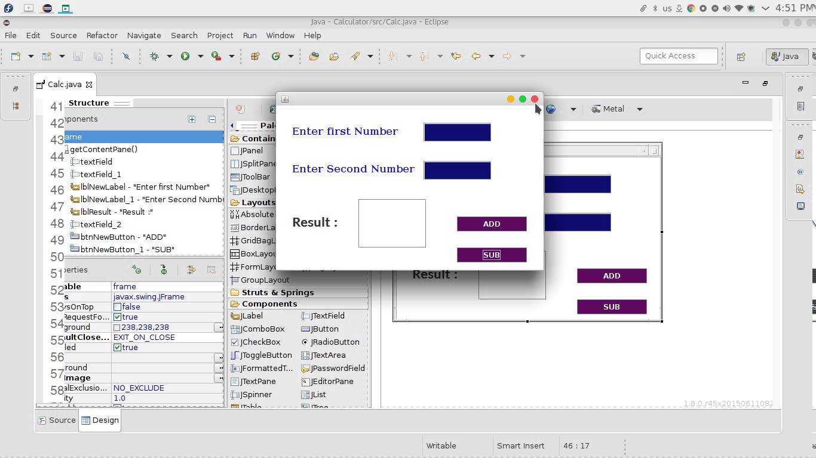Click the ADD button in the form
The width and height of the screenshot is (816, 458).
point(491,224)
